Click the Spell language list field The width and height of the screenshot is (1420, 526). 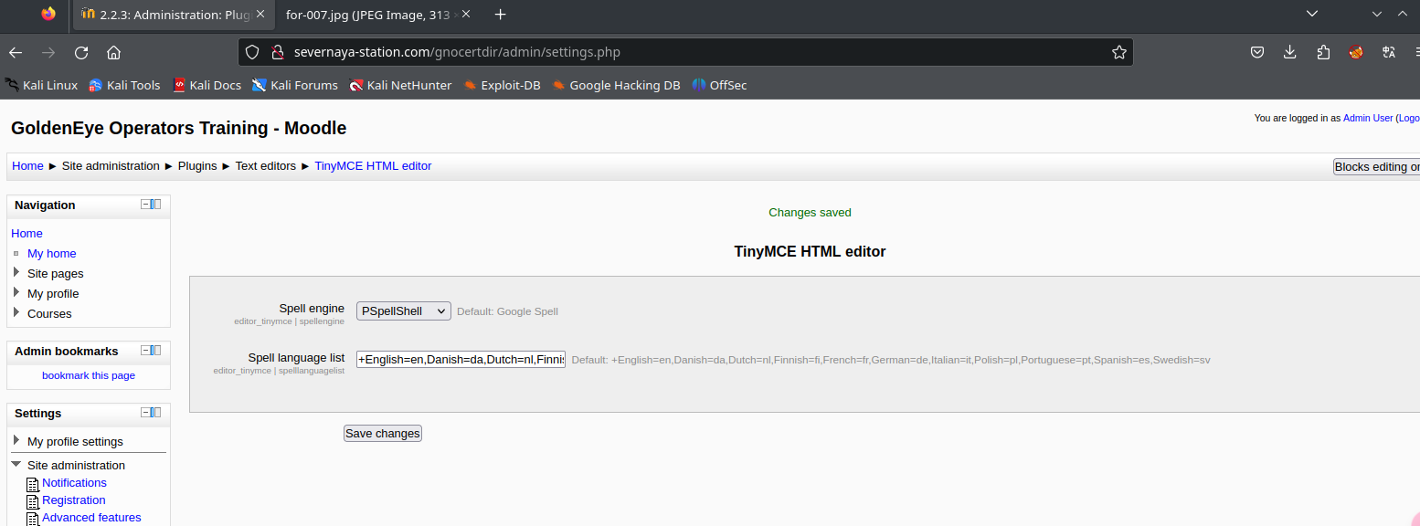point(461,359)
